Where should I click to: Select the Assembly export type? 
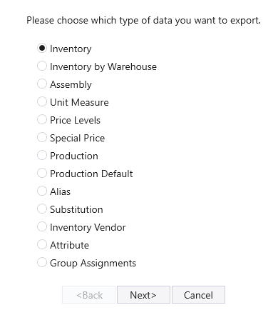click(42, 84)
